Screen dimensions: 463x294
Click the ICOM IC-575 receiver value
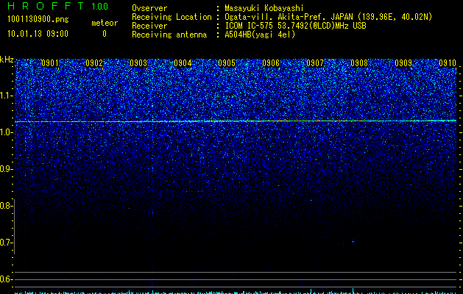295,26
